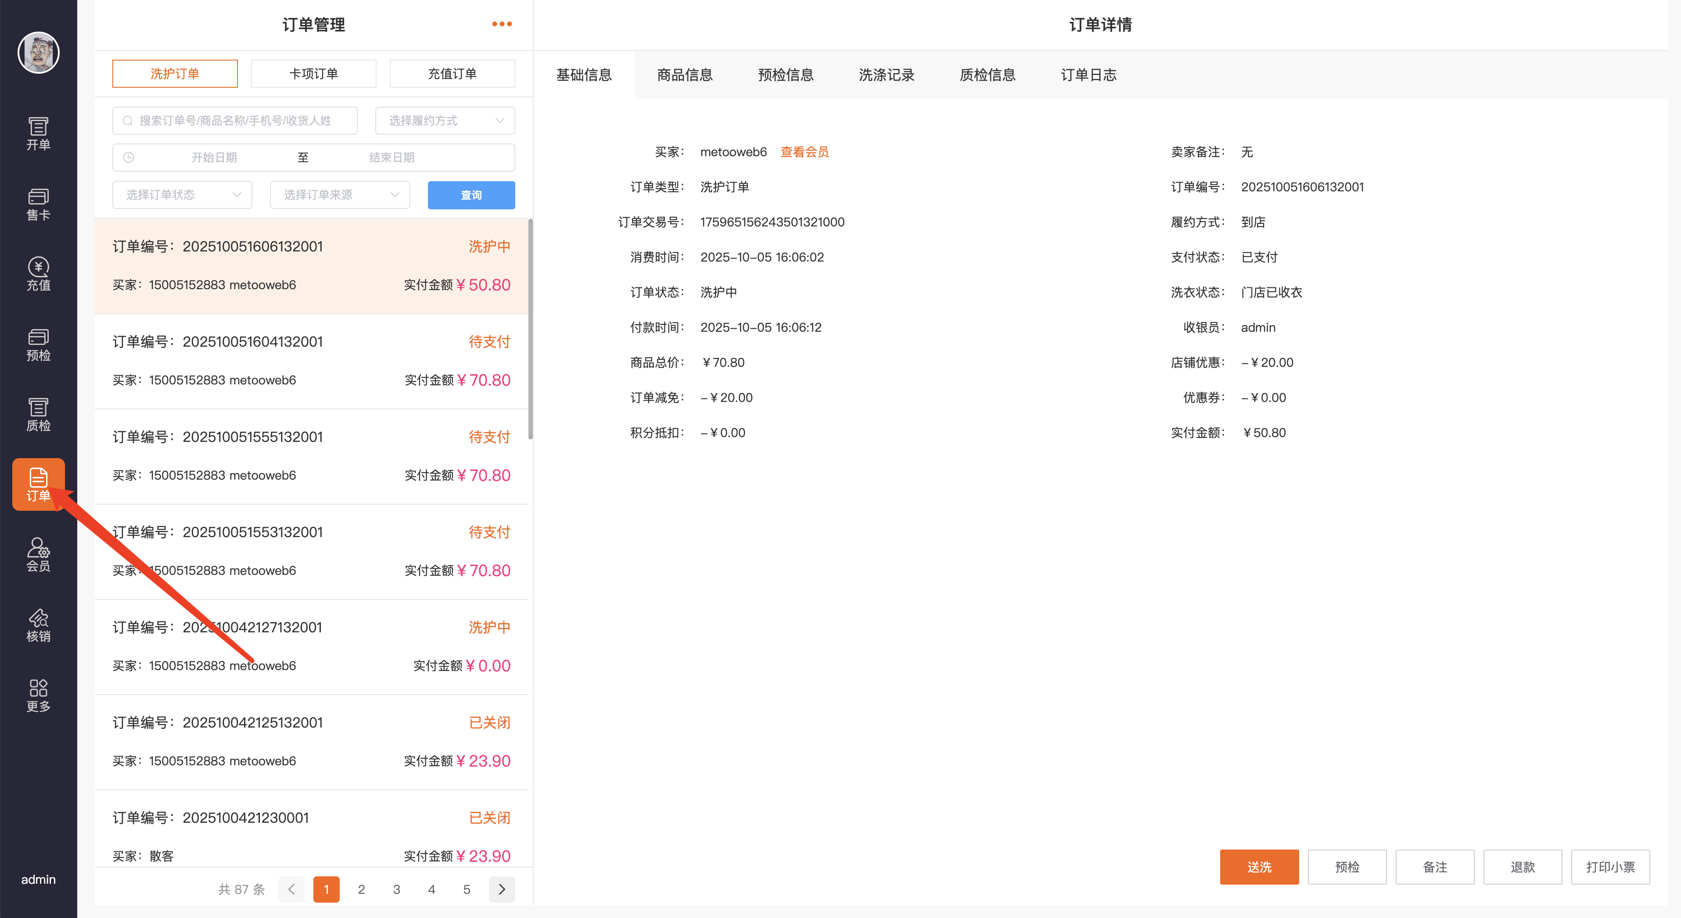
Task: Expand the 选择订单状态 dropdown
Action: pyautogui.click(x=182, y=195)
